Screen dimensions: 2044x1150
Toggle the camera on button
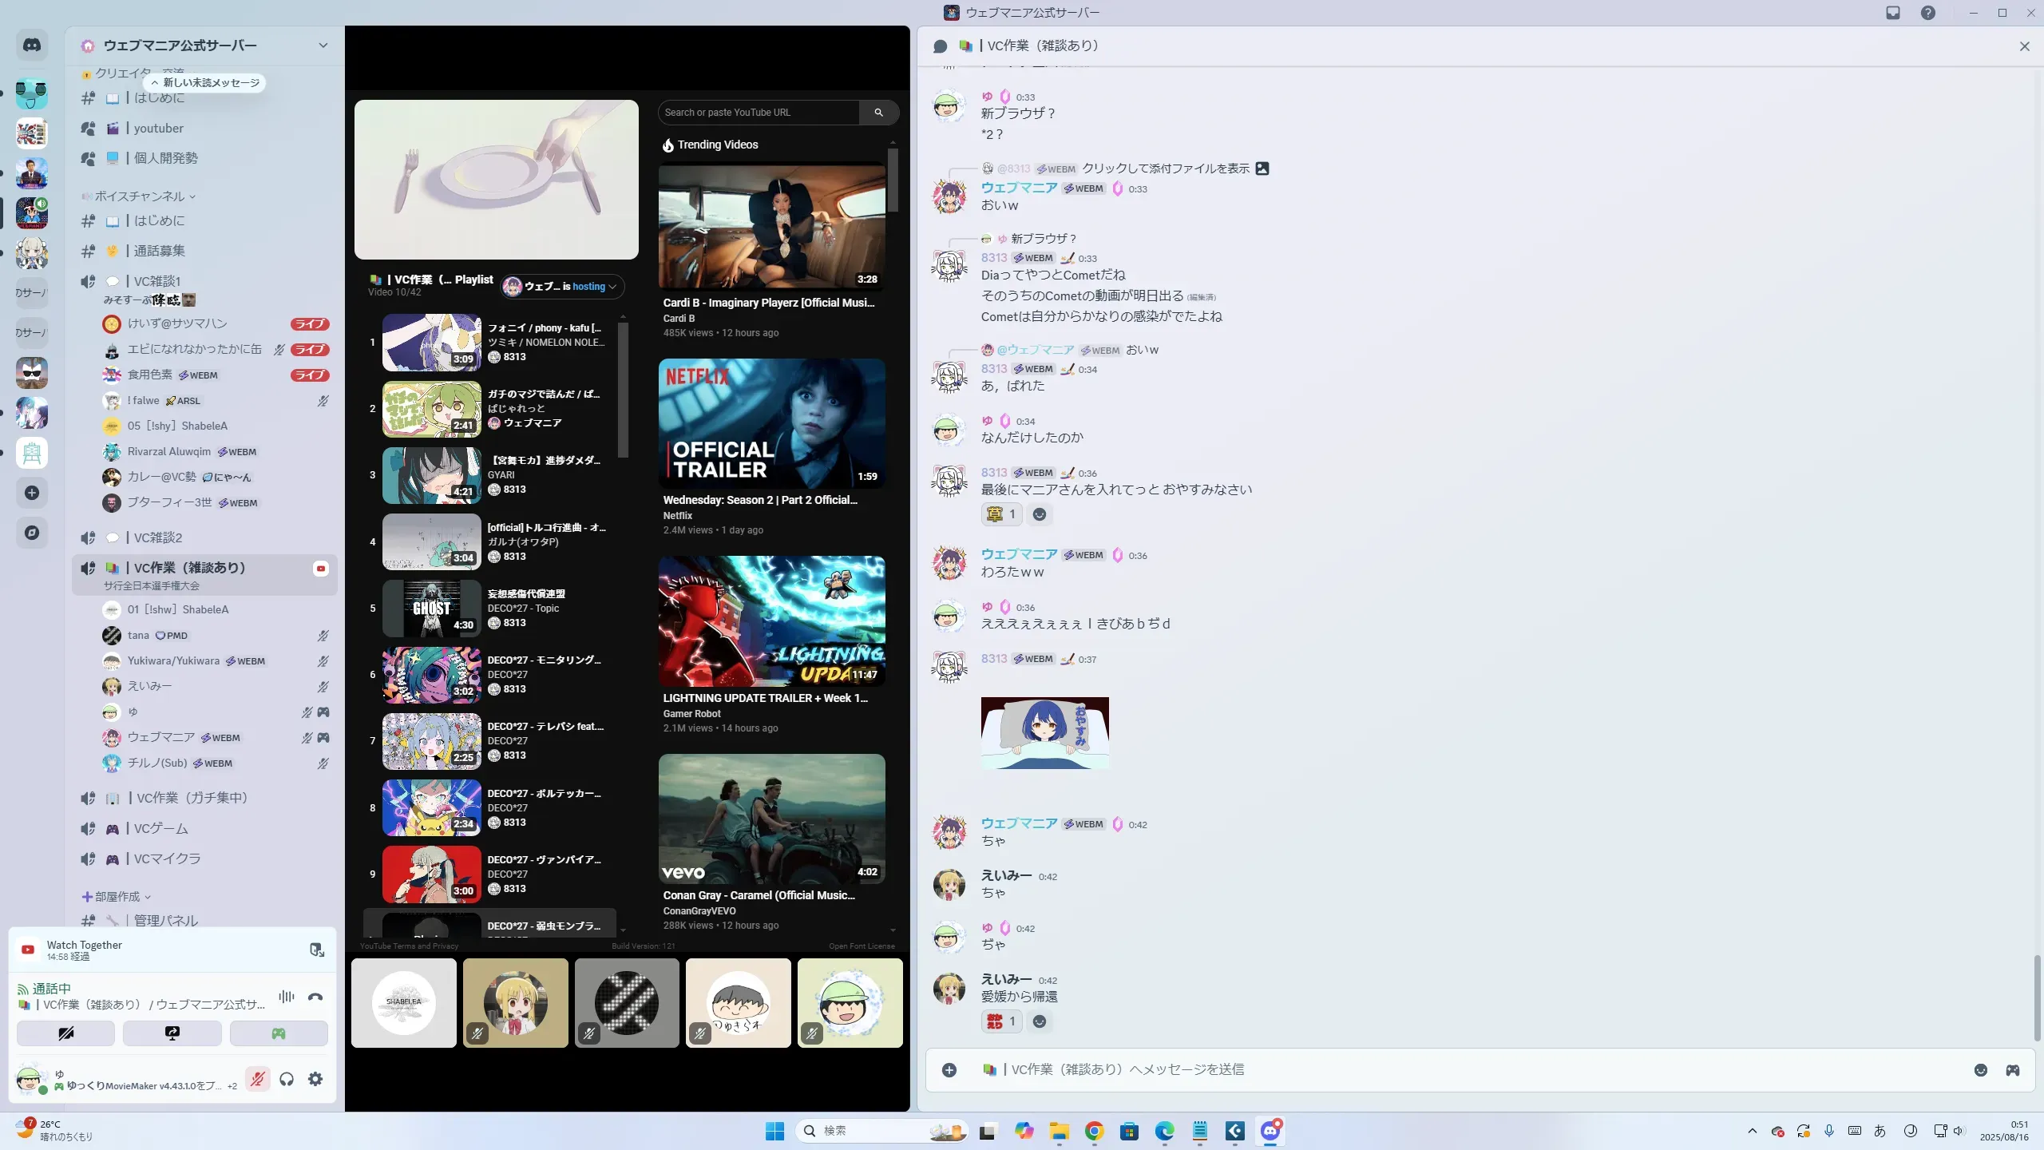pos(65,1033)
